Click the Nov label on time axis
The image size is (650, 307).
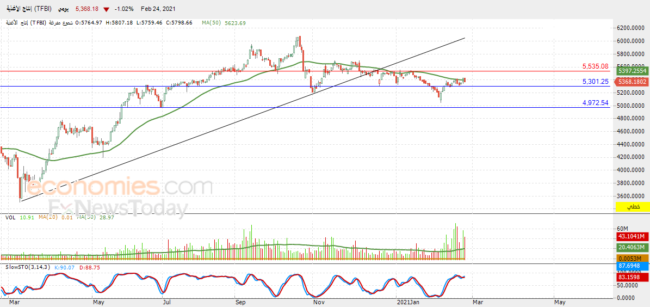(x=318, y=303)
